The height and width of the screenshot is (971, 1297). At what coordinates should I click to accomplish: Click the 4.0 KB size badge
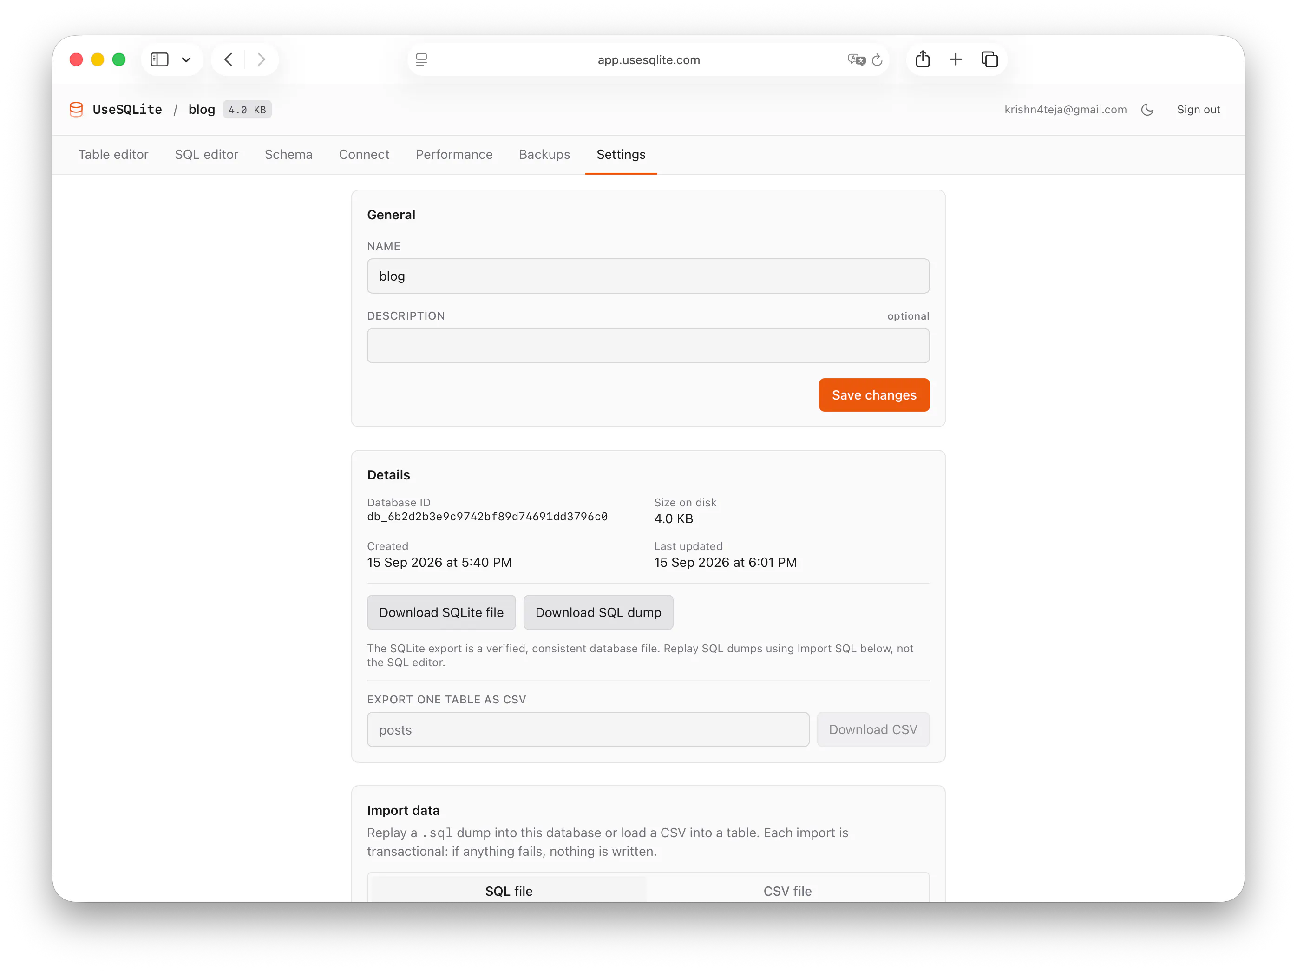coord(247,110)
